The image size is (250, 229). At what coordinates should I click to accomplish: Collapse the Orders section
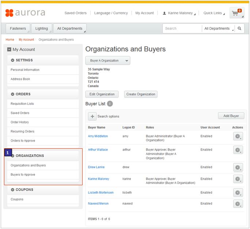(x=13, y=94)
